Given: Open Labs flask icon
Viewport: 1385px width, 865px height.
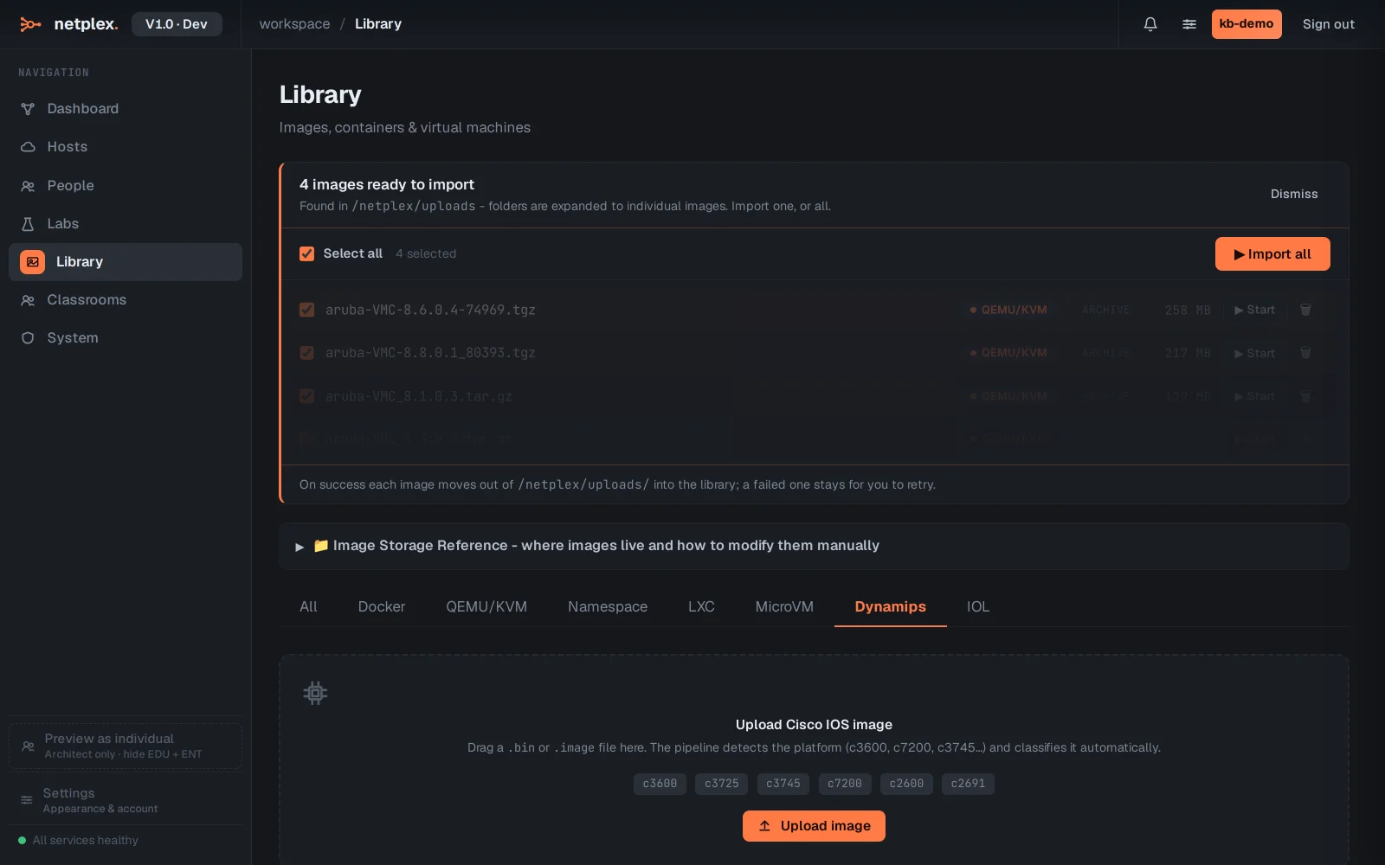Looking at the screenshot, I should tap(28, 224).
